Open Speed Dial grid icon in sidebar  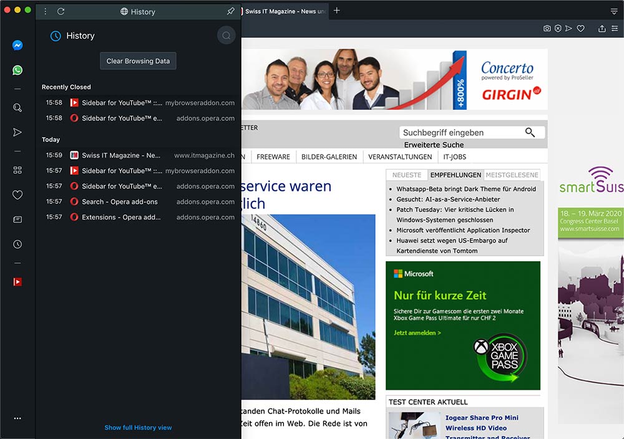[17, 170]
